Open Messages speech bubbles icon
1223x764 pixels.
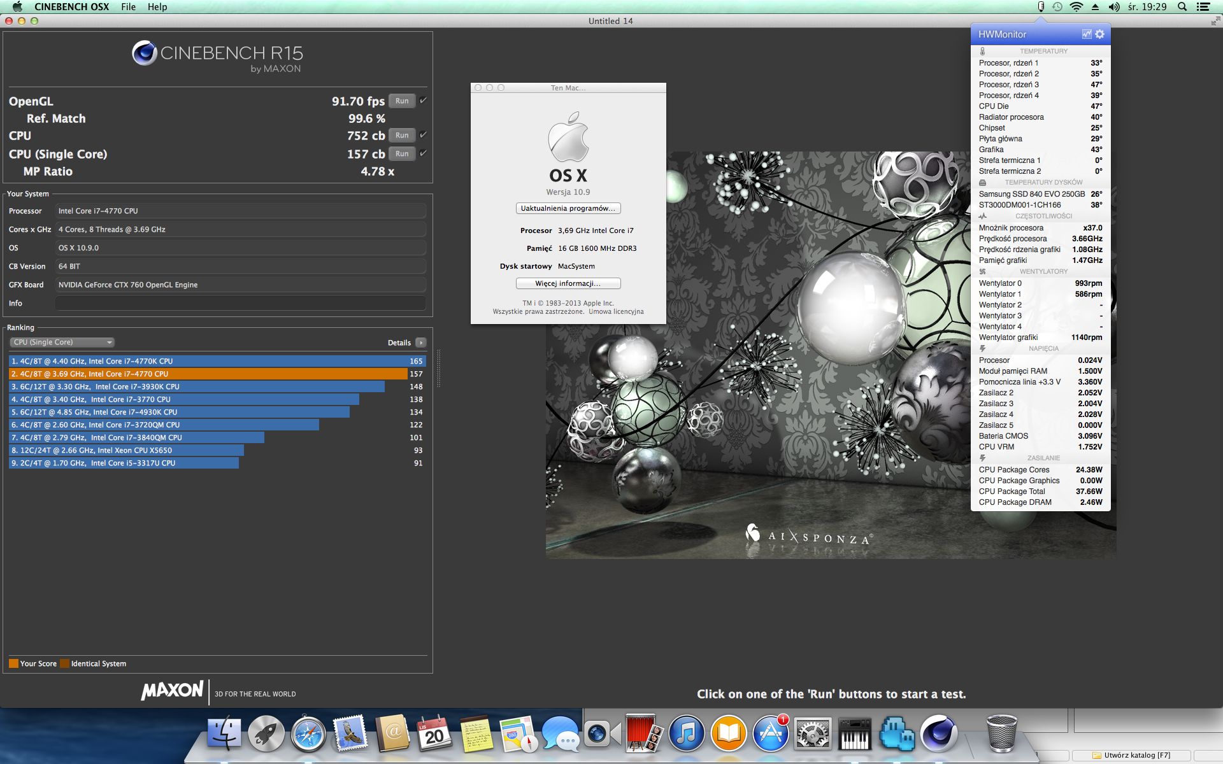pos(561,733)
